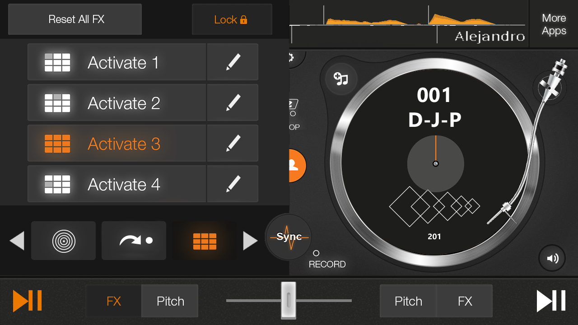This screenshot has width=578, height=325.
Task: Click the Alejandro track title
Action: 489,37
